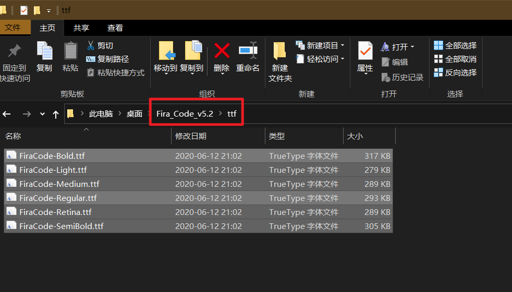512x292 pixels.
Task: Open History (历史记录)
Action: pos(403,77)
